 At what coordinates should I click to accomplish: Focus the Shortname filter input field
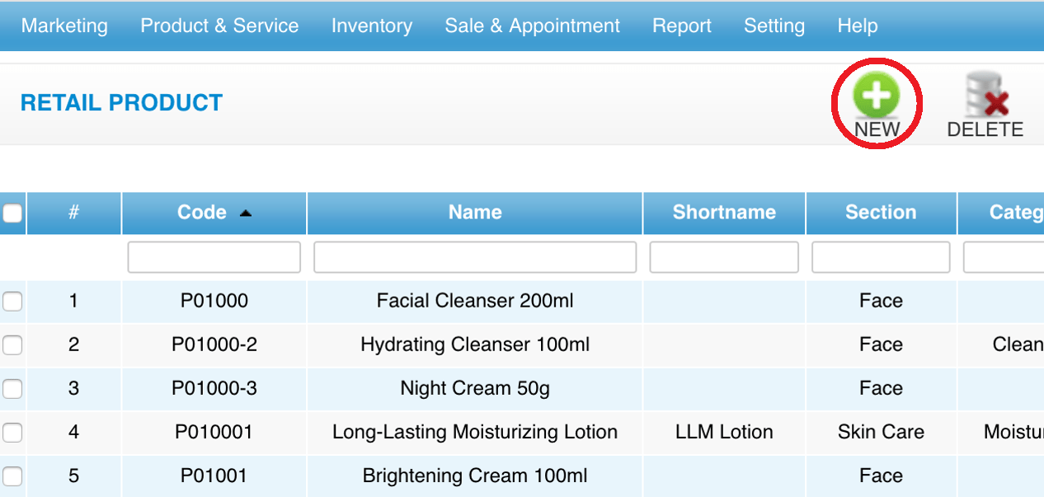pyautogui.click(x=724, y=257)
